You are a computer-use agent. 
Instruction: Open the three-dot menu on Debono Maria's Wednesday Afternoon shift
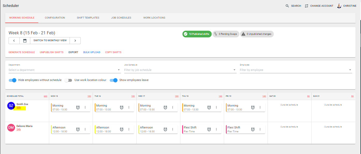[x=173, y=129]
